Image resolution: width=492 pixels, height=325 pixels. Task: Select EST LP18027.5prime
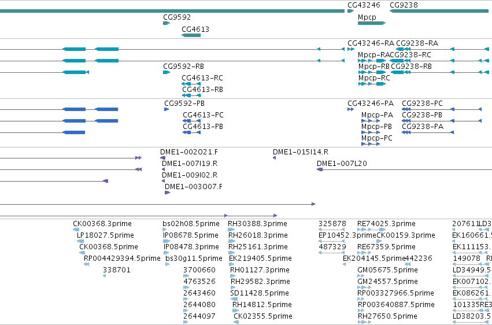point(105,235)
